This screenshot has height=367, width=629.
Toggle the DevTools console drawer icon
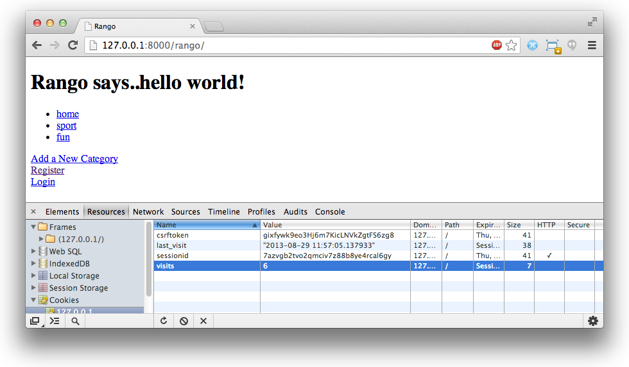coord(55,321)
